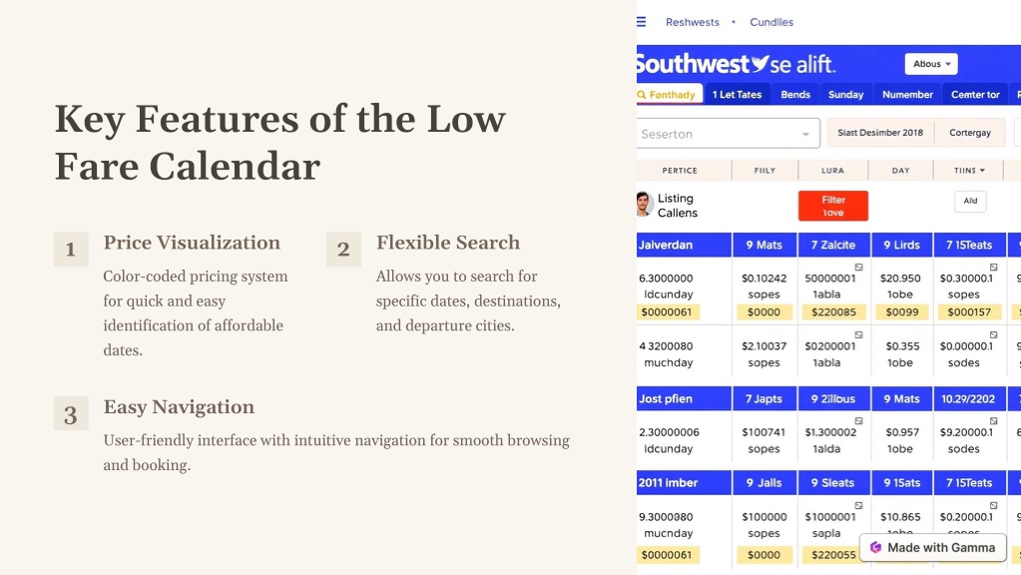Screen dimensions: 1021x575
Task: Click the Listing Callens avatar picture
Action: [644, 205]
